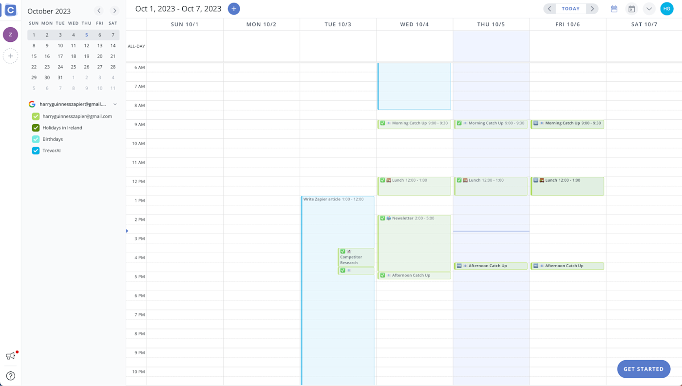Open the Competitor Research event on Tuesday
The image size is (682, 386).
tap(356, 257)
